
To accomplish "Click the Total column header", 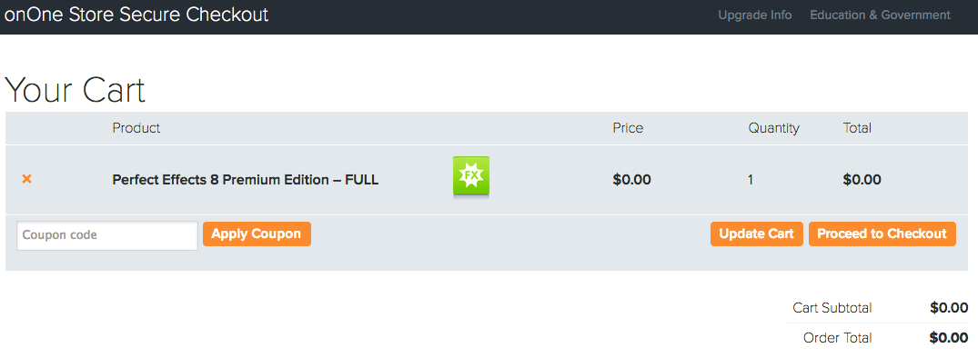I will point(857,128).
